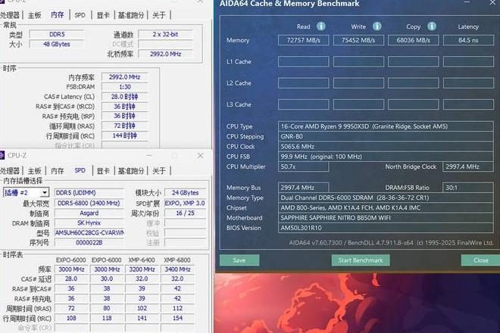Click the tRAS value 72 时钟
Screen dimensions: 500x333
tap(125, 126)
